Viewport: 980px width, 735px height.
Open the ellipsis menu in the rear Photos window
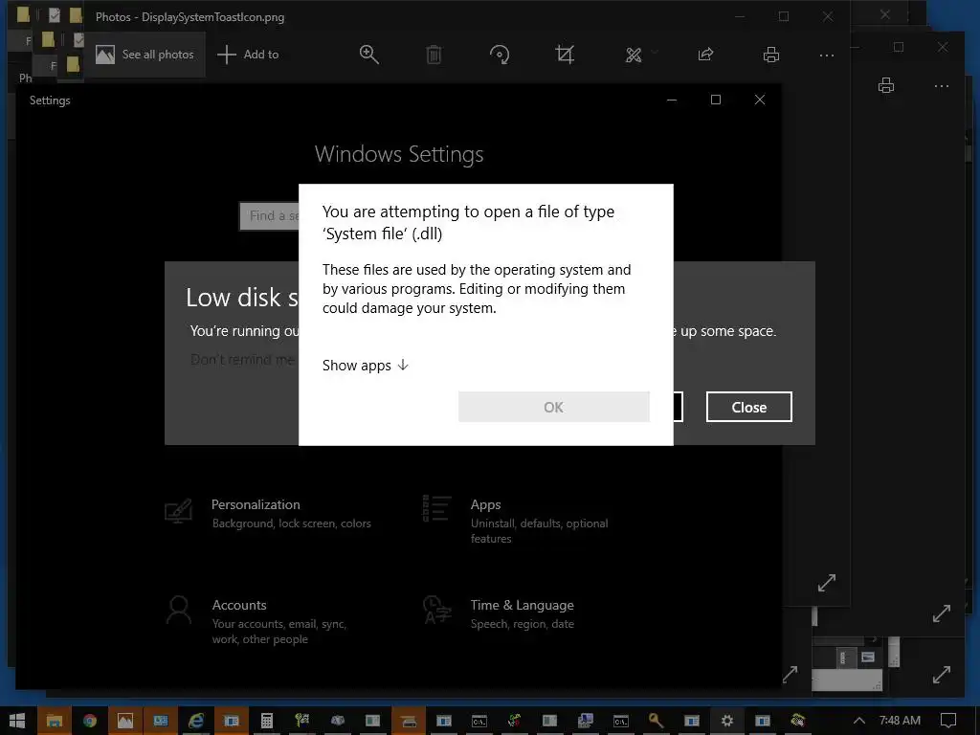[x=942, y=85]
